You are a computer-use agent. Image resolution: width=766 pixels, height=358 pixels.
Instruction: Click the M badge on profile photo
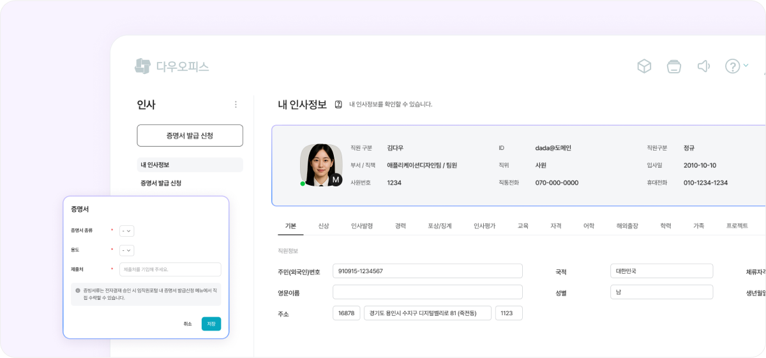(x=336, y=180)
